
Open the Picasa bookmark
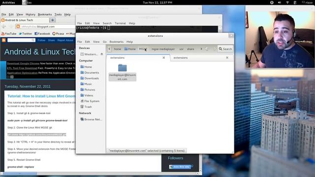pyautogui.click(x=58, y=34)
